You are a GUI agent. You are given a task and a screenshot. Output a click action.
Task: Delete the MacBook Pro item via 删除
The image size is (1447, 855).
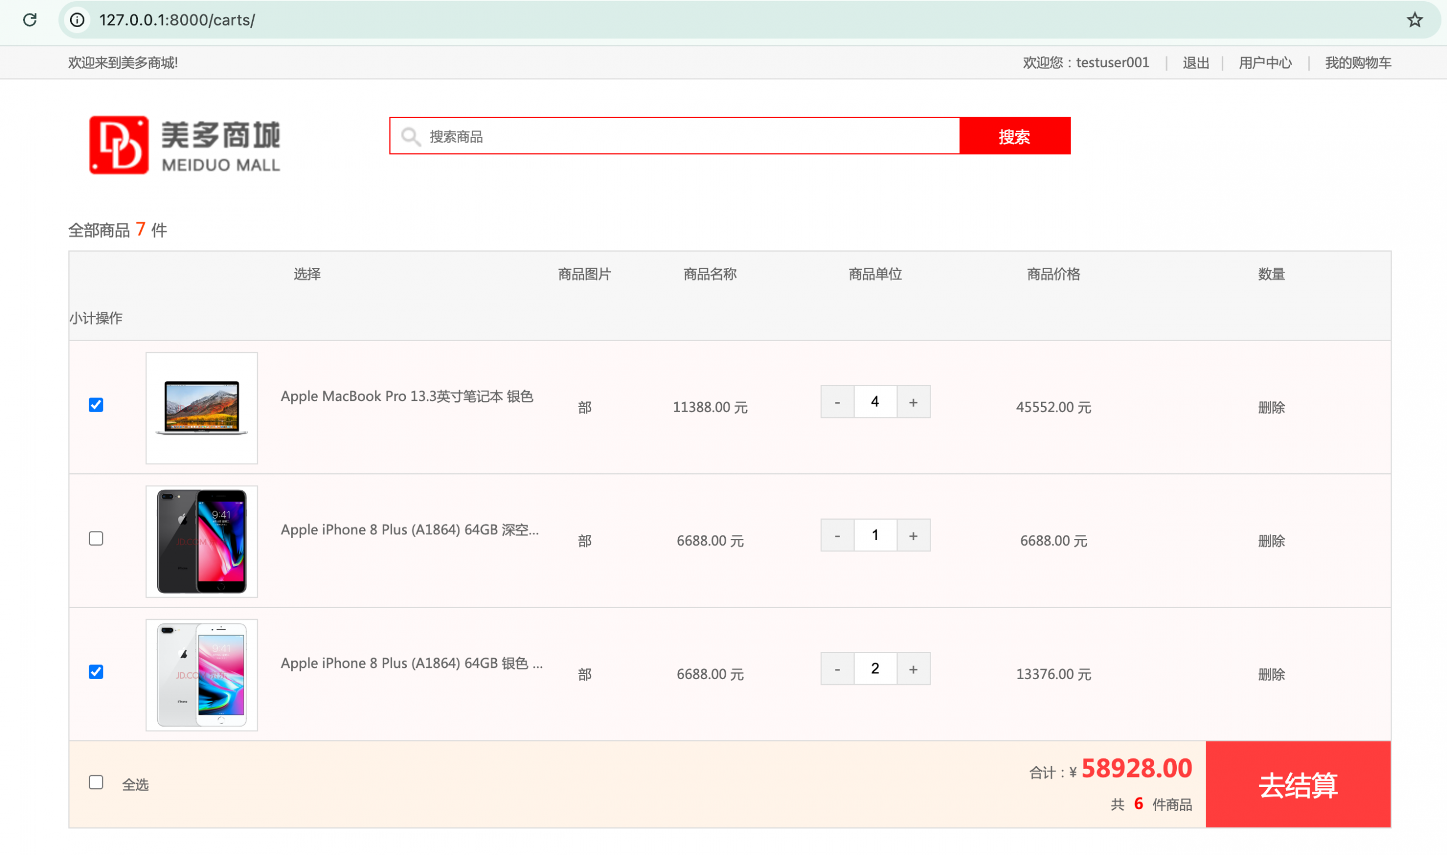point(1271,407)
